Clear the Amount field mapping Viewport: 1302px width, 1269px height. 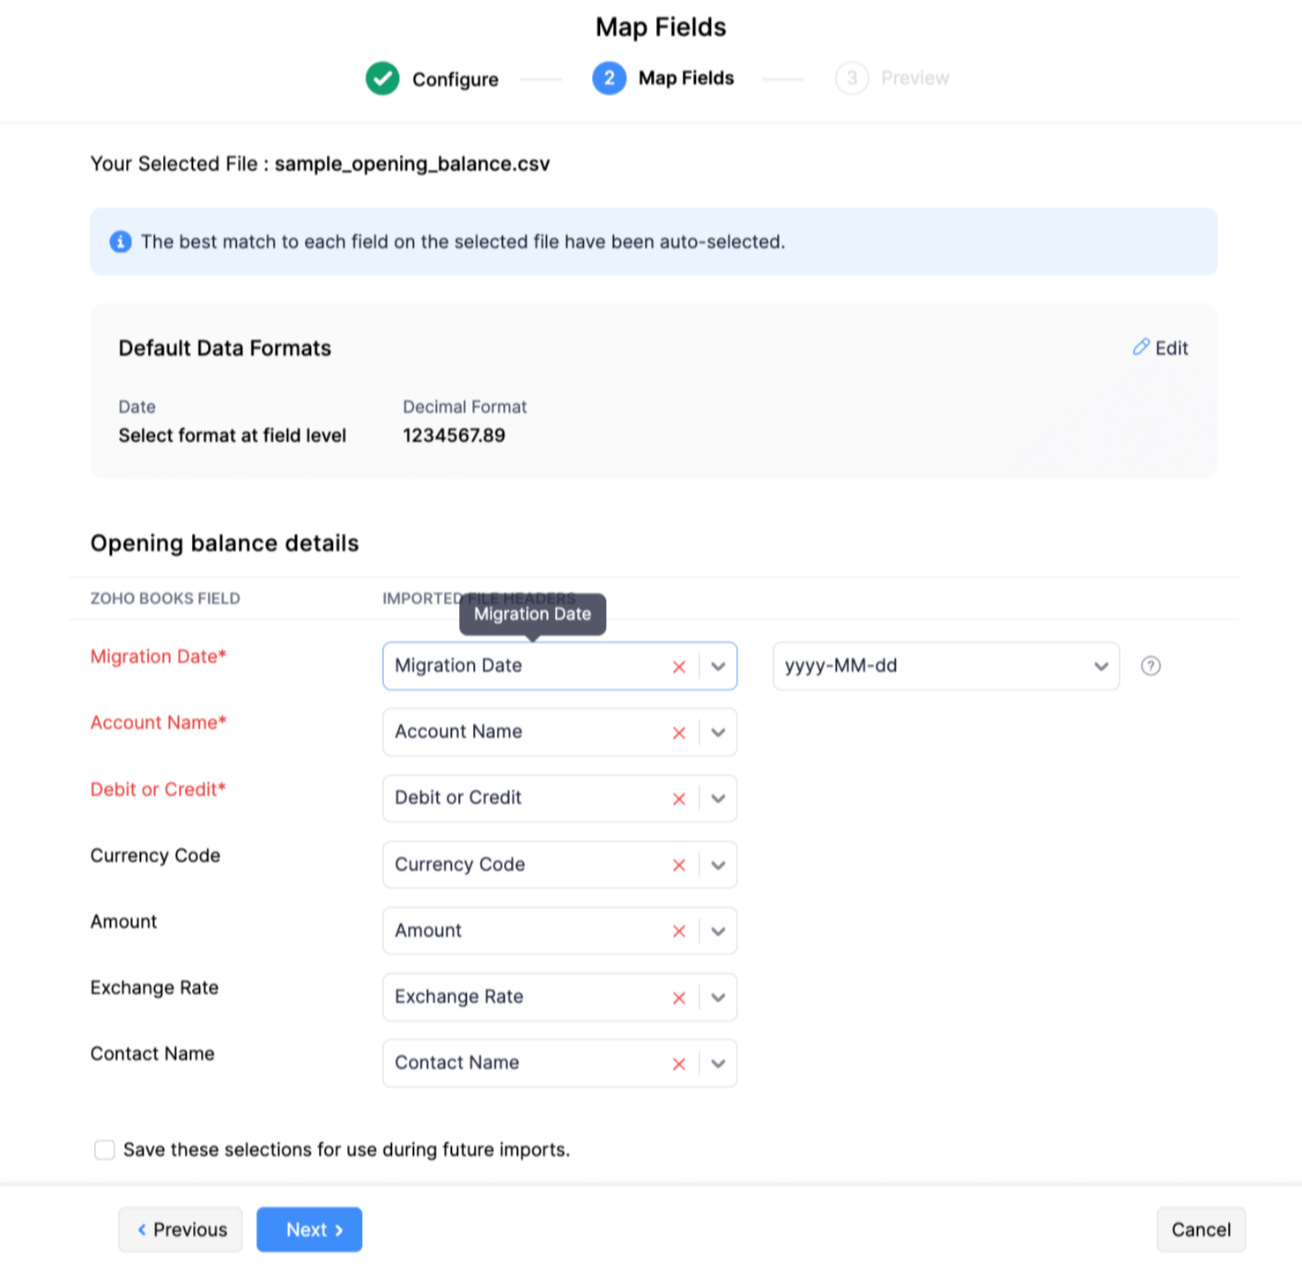[x=678, y=931]
